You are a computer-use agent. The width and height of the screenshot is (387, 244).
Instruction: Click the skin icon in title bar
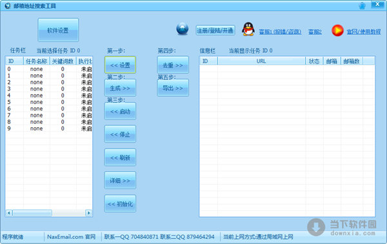coord(362,6)
